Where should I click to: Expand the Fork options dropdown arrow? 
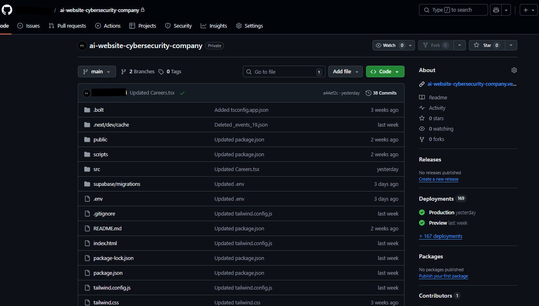coord(460,45)
